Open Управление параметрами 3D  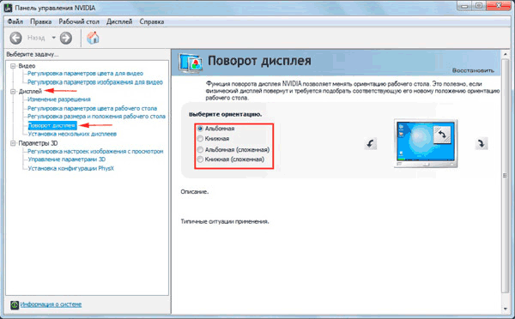click(x=67, y=159)
